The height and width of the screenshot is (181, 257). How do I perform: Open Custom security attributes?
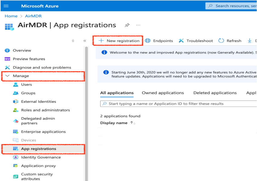point(37,177)
